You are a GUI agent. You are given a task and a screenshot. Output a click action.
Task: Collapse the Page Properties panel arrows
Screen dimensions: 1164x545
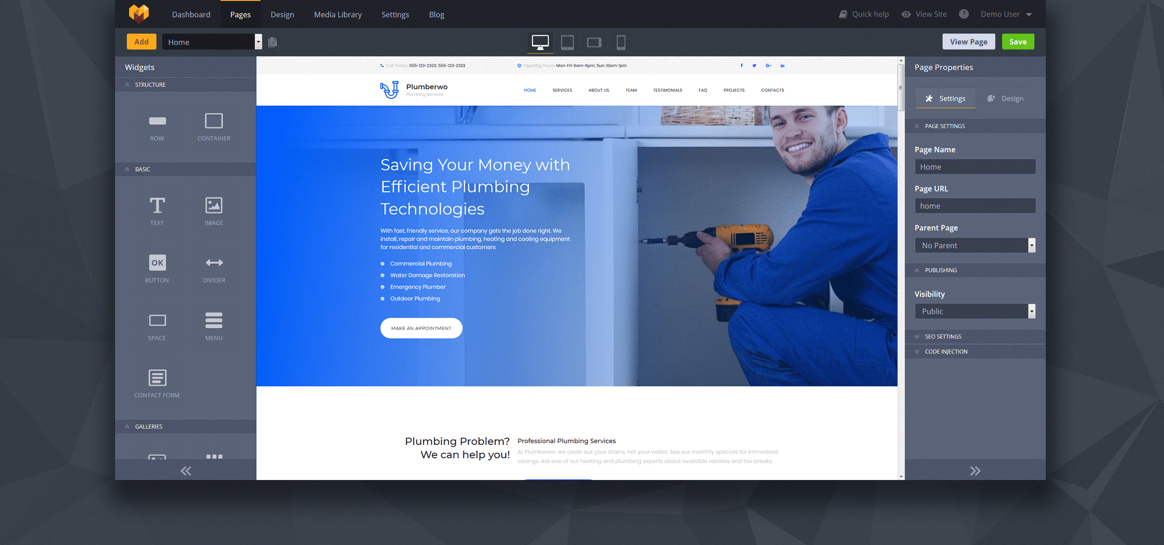point(975,470)
